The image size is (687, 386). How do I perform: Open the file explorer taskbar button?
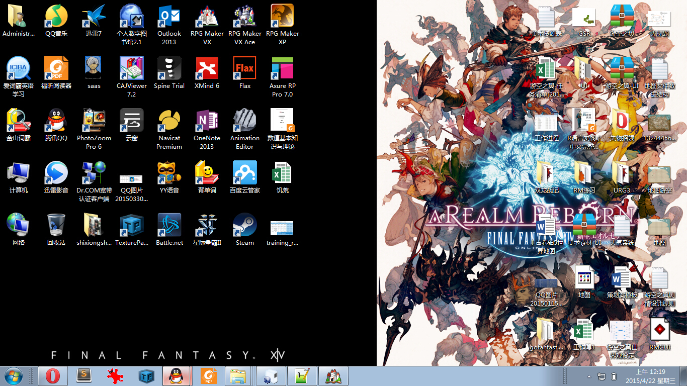click(238, 376)
